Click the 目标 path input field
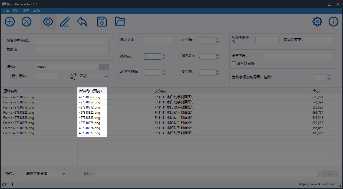343x189 pixels. [207, 174]
